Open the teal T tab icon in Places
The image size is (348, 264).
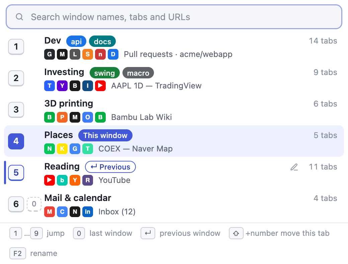[x=88, y=149]
